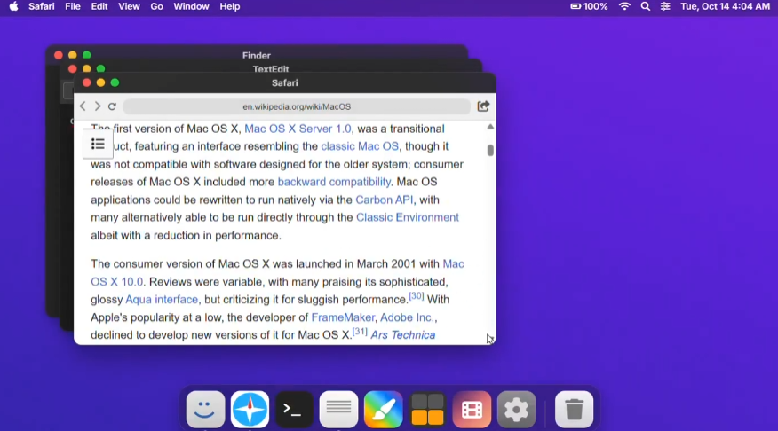The height and width of the screenshot is (431, 778).
Task: Bring the Finder window to front
Action: tap(257, 54)
